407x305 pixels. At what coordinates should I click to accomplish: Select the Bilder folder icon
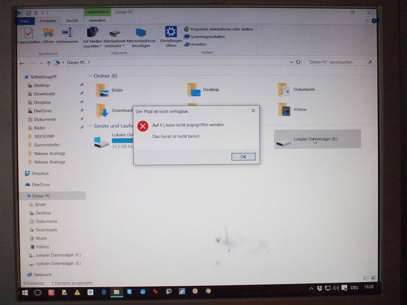103,90
